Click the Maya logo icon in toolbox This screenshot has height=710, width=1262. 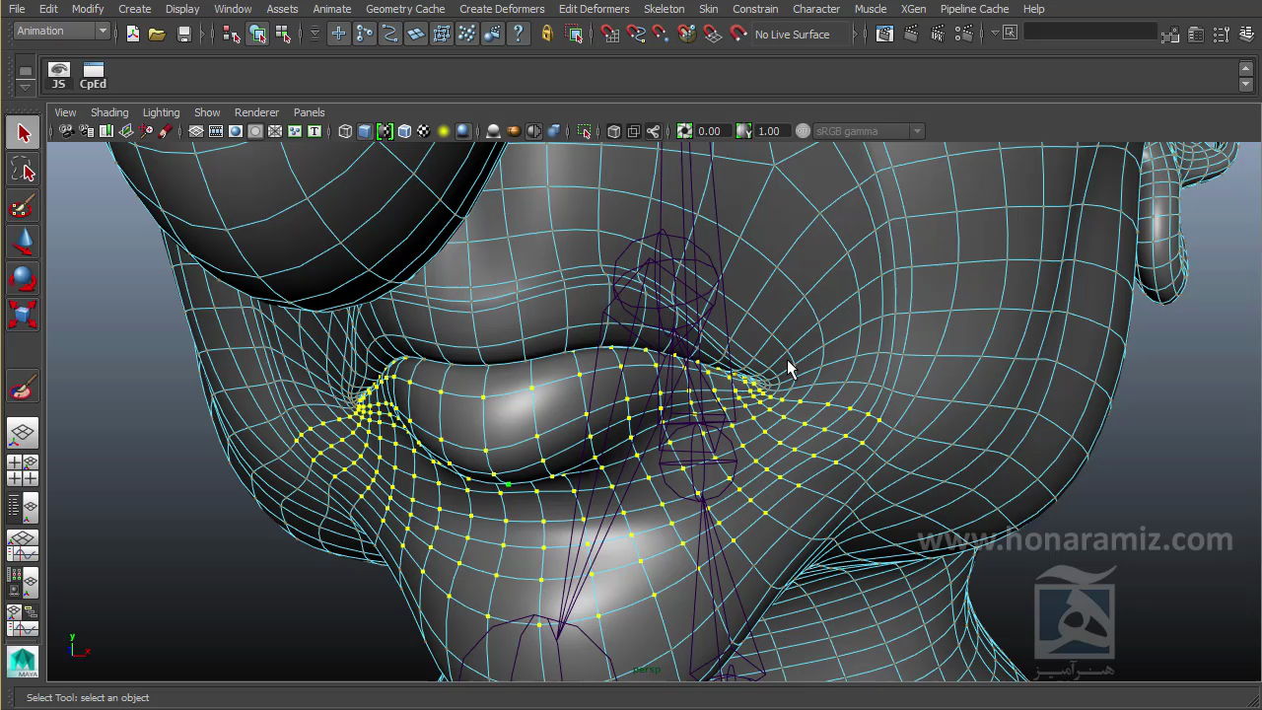24,663
